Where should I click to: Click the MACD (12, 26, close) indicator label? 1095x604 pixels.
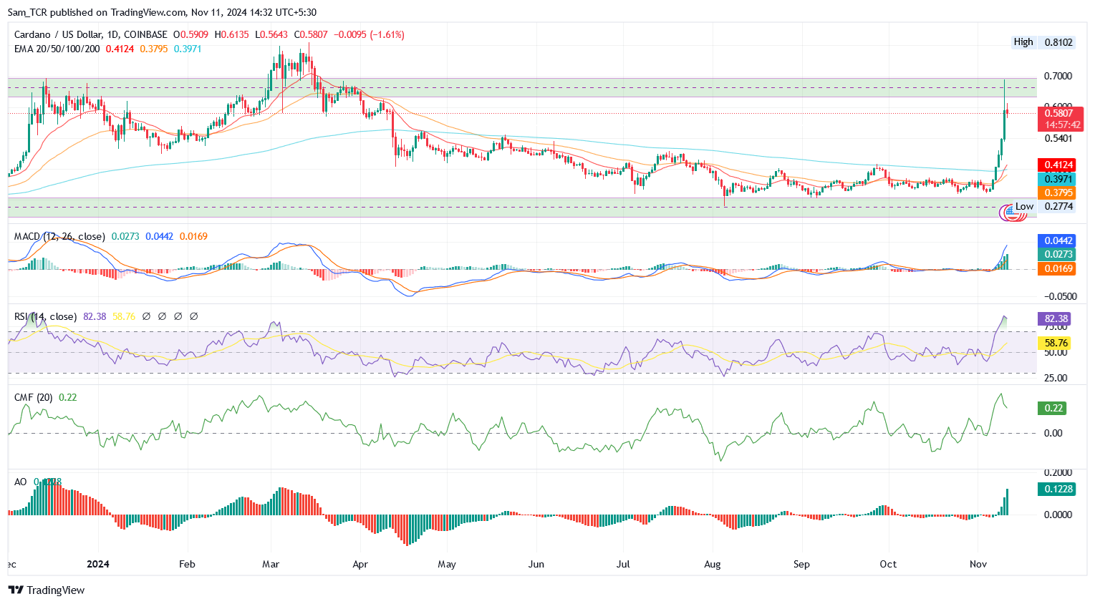(59, 236)
